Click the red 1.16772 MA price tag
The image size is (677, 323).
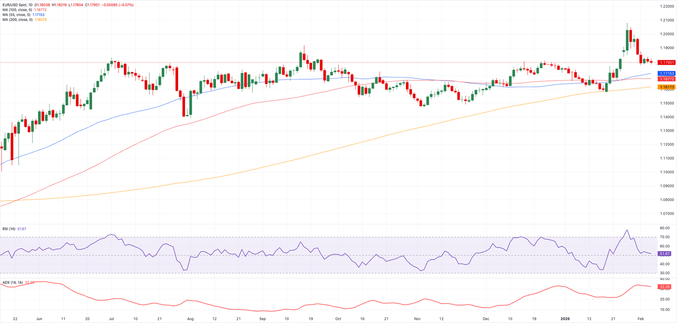pos(666,78)
